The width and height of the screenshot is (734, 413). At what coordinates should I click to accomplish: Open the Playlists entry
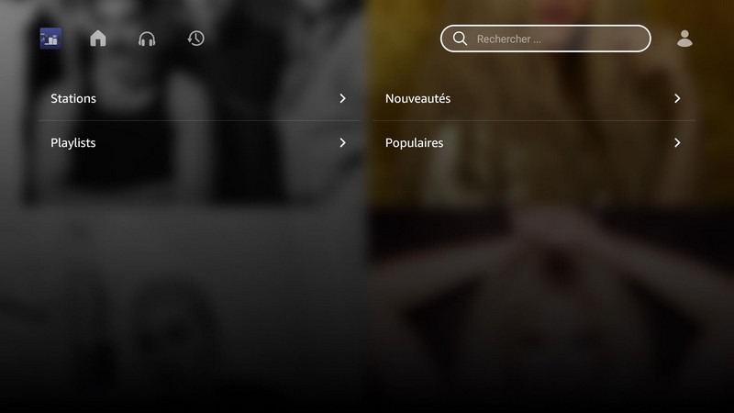point(199,143)
